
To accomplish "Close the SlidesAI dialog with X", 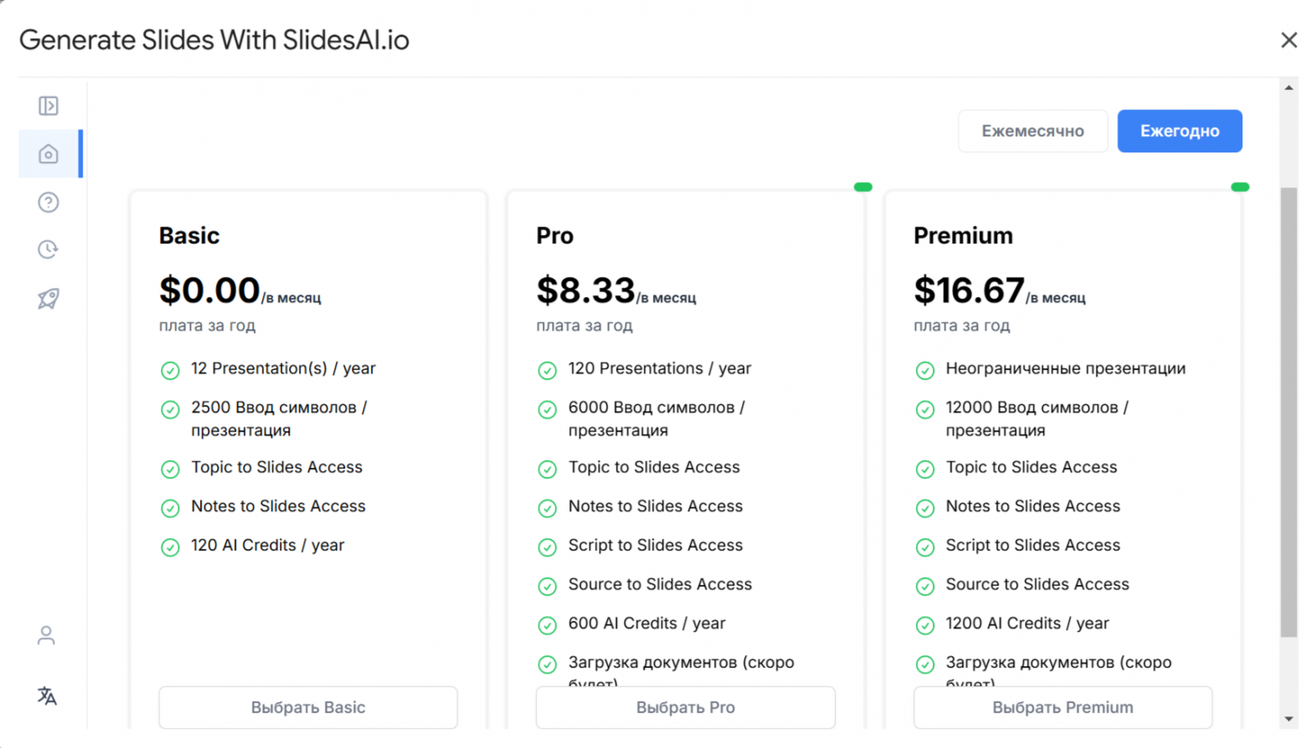I will click(1288, 40).
